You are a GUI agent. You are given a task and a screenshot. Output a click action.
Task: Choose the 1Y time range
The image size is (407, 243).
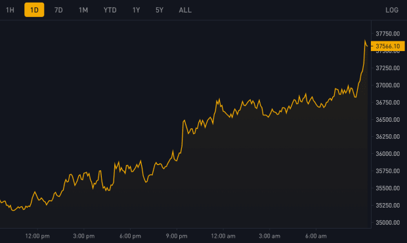pyautogui.click(x=137, y=10)
